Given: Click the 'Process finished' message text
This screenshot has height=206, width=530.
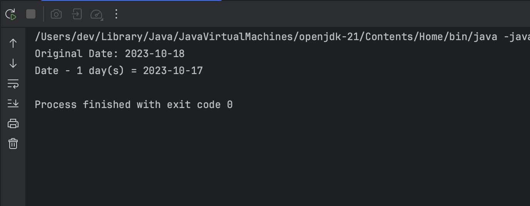Looking at the screenshot, I should click(x=83, y=105).
